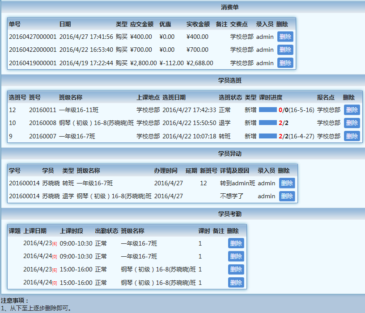Click progress bar for class 20160011
Screen dimensions: 365x313
click(267, 110)
